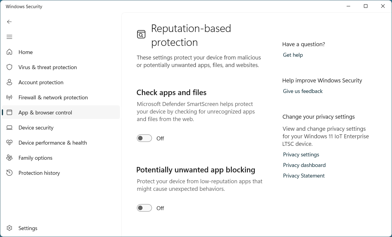The width and height of the screenshot is (392, 237).
Task: Click the Privacy dashboard link
Action: click(x=304, y=165)
